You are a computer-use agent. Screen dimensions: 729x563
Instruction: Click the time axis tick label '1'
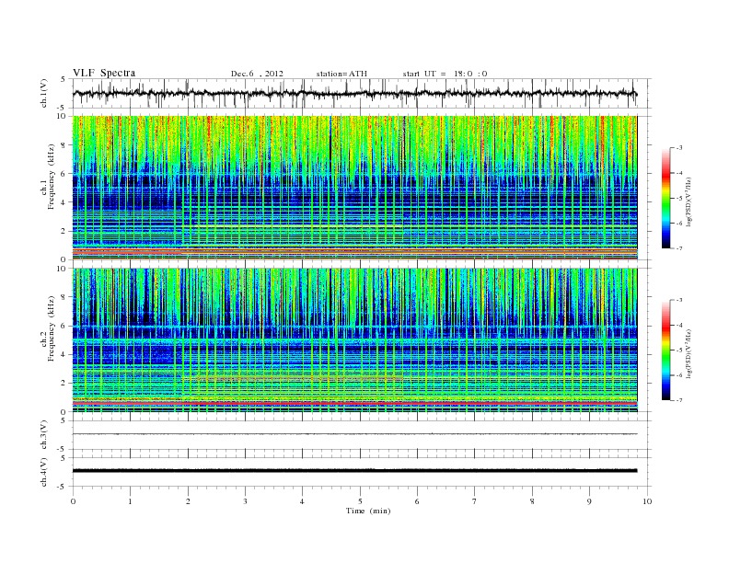click(130, 501)
